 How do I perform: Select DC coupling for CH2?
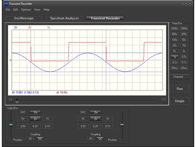coord(100,139)
